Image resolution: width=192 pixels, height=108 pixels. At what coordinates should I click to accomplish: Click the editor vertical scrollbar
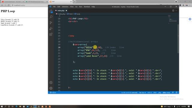click(178, 39)
